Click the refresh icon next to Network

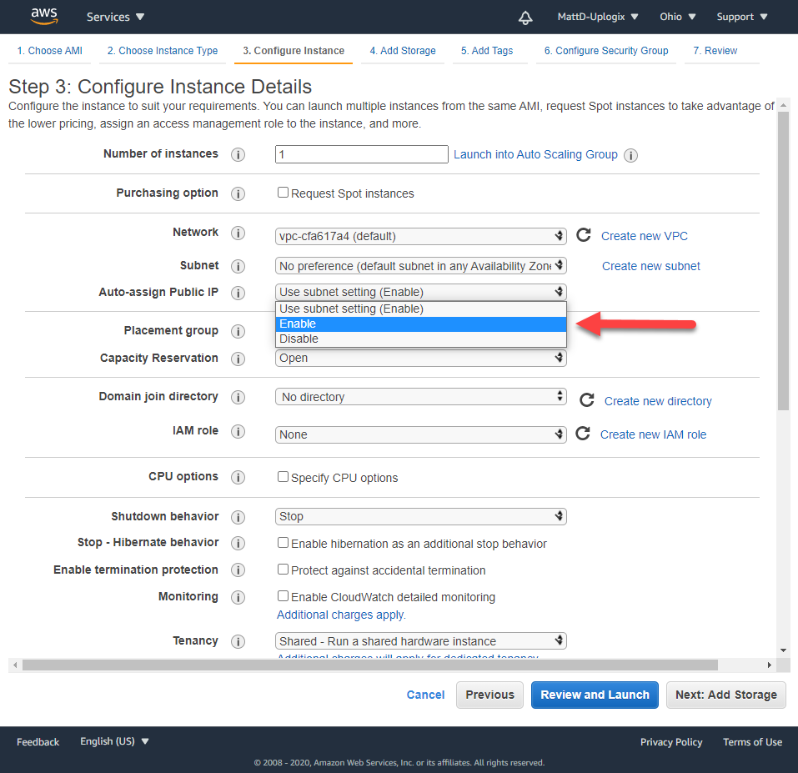(x=584, y=235)
